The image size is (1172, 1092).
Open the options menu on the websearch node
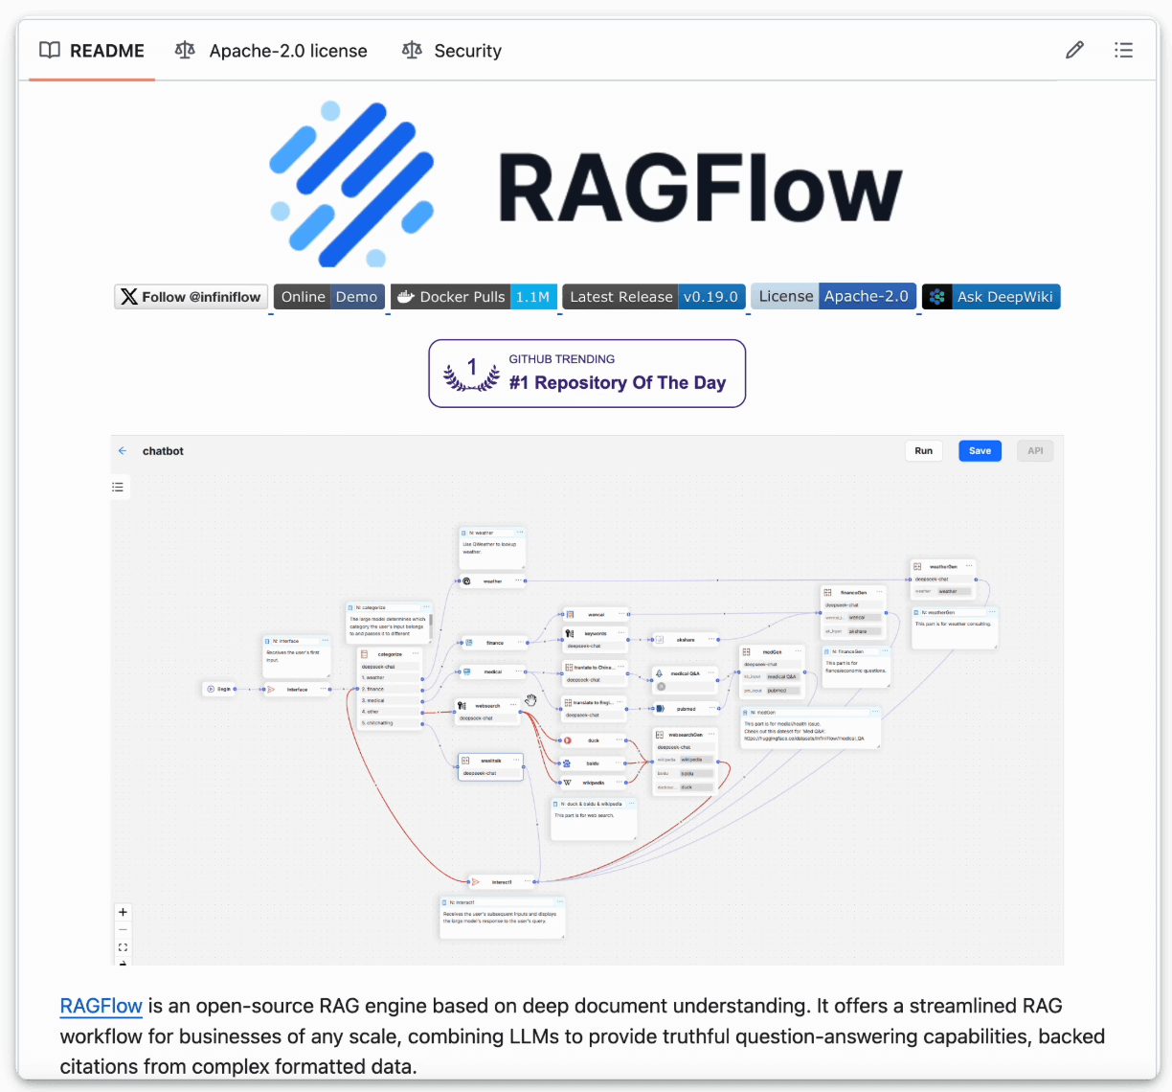pyautogui.click(x=514, y=706)
